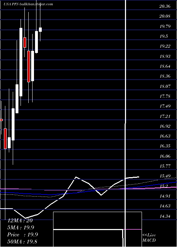Select the 20.08 price level label

pyautogui.click(x=165, y=16)
